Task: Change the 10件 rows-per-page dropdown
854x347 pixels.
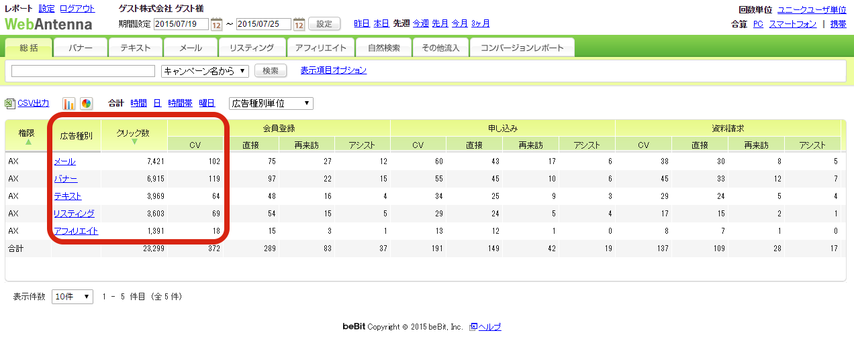Action: (73, 296)
